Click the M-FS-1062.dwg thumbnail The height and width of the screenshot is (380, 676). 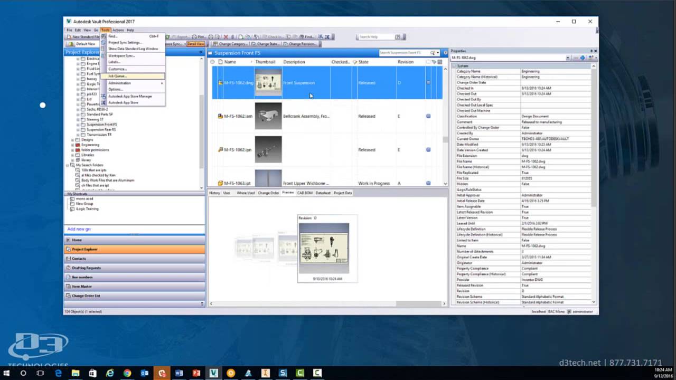(x=268, y=82)
